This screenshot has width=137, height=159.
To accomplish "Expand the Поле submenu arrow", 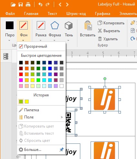I will (62, 117).
